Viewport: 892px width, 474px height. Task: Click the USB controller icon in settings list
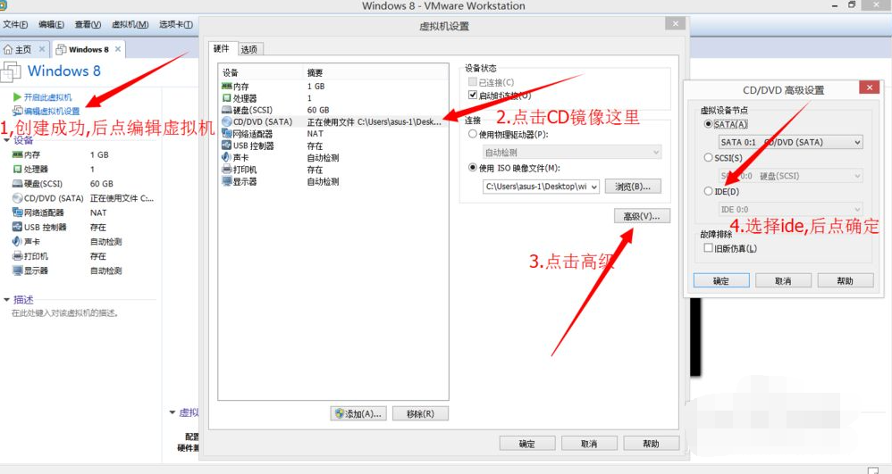(226, 146)
